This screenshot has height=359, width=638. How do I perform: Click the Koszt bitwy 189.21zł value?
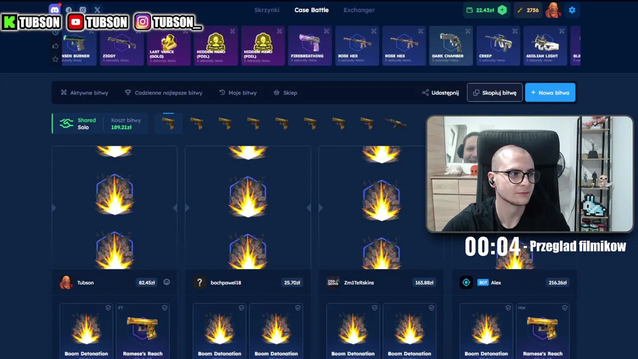(121, 127)
